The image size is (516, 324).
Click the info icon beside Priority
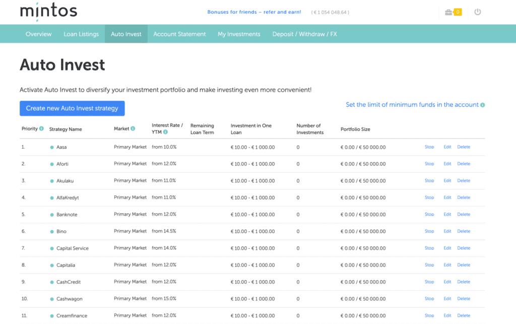click(41, 128)
